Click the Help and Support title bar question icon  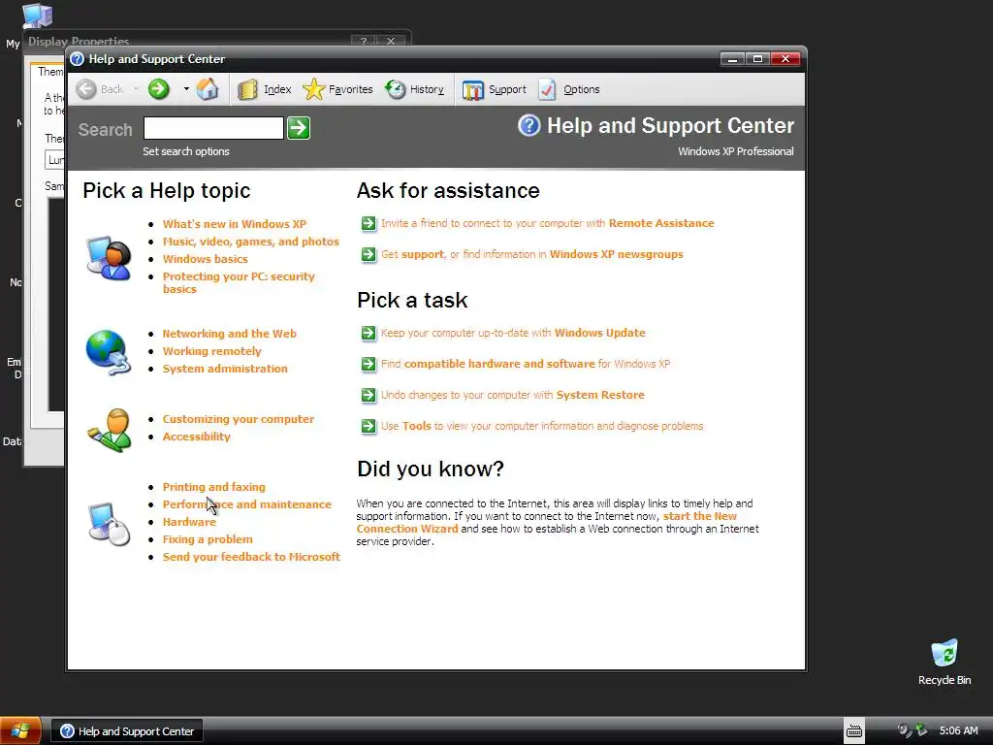click(x=78, y=59)
